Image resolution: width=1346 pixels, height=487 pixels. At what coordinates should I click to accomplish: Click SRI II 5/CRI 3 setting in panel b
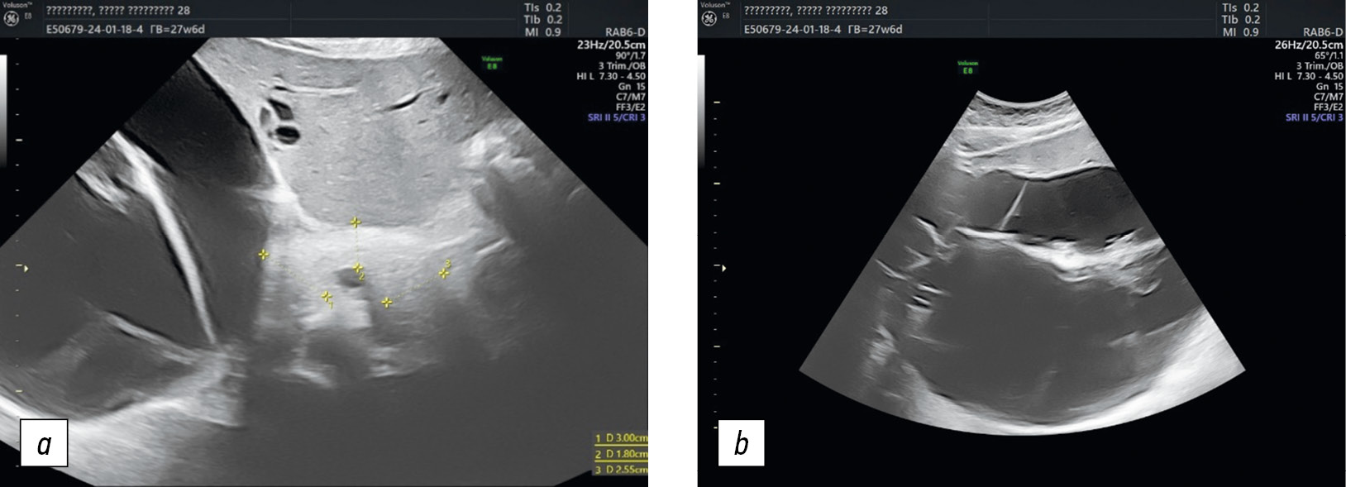point(1314,117)
